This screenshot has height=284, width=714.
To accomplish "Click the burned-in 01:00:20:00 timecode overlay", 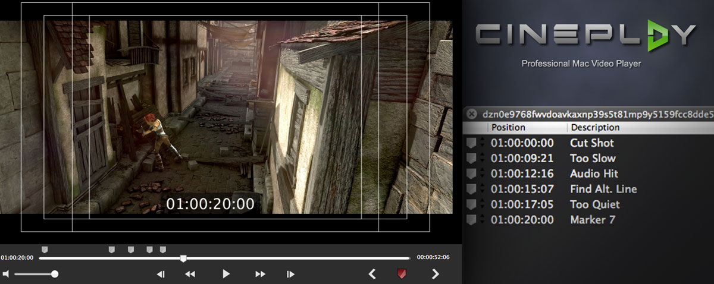I will (x=210, y=204).
